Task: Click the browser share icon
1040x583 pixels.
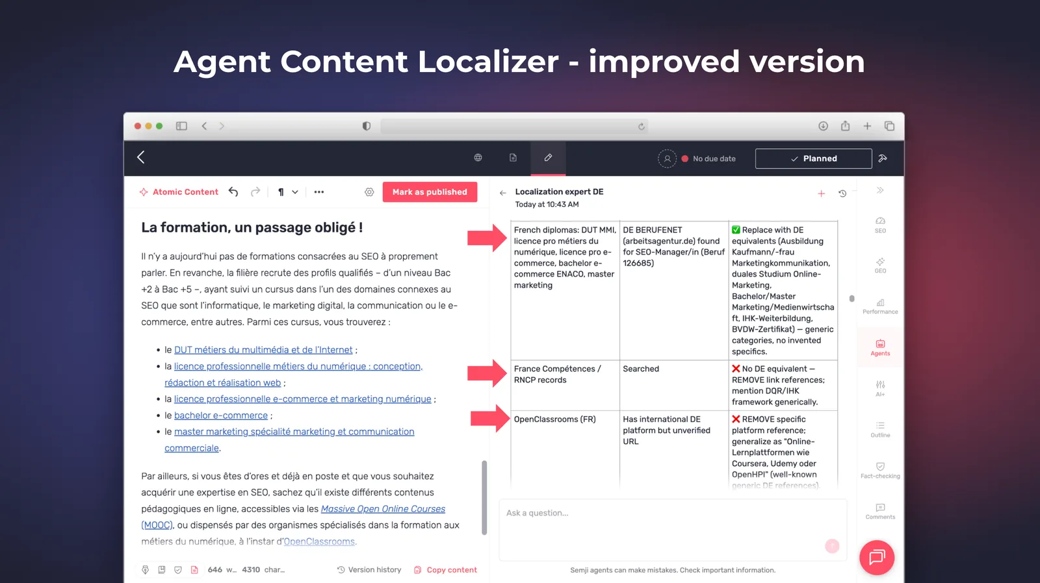Action: (x=845, y=126)
